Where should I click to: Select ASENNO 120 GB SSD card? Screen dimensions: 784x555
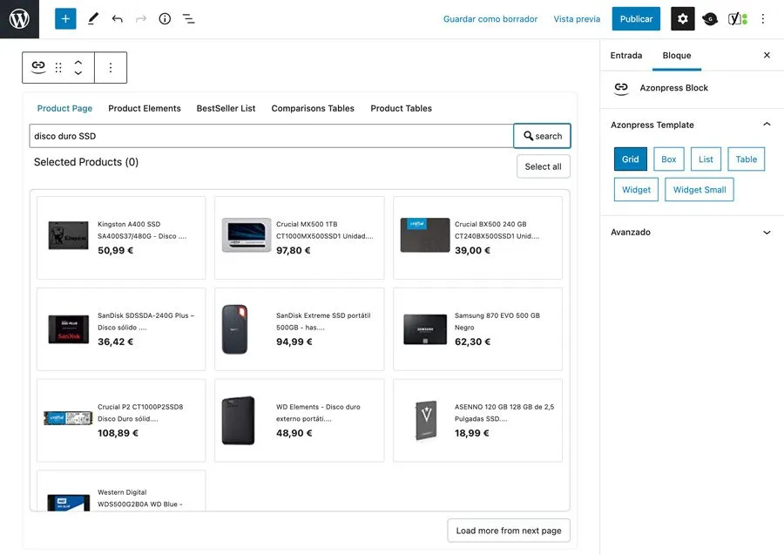point(477,421)
